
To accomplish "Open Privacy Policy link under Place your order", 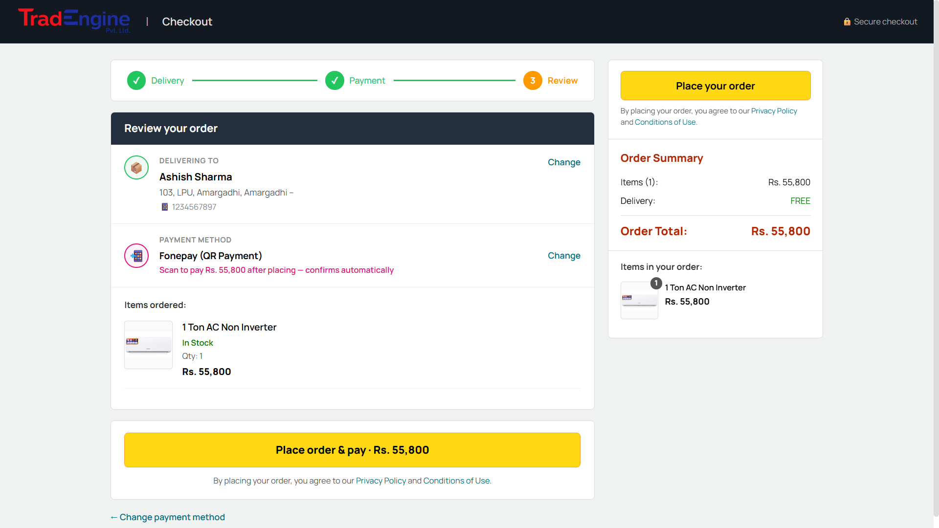I will click(774, 111).
